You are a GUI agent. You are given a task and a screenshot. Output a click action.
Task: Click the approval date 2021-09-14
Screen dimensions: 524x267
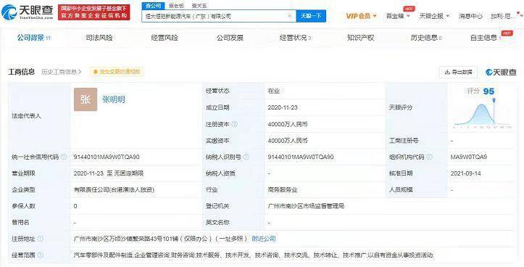click(x=465, y=173)
